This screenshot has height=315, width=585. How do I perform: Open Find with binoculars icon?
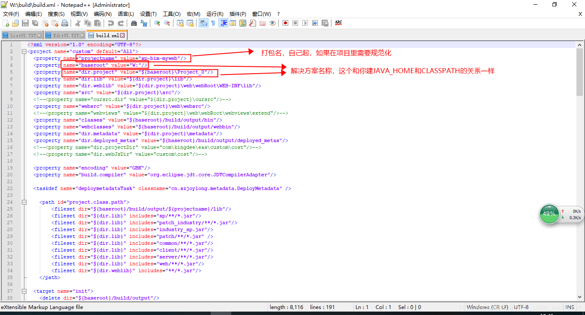[134, 23]
